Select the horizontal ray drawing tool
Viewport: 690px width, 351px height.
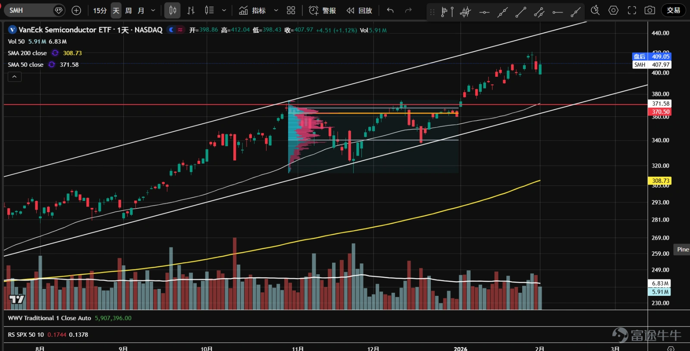(558, 12)
